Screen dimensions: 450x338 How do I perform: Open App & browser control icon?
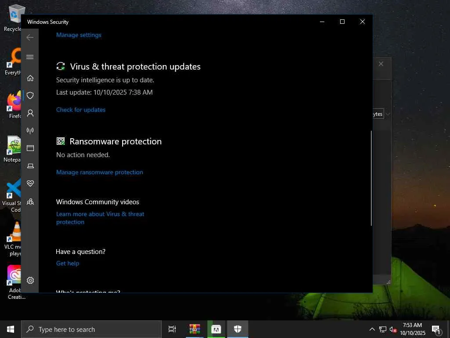[30, 148]
